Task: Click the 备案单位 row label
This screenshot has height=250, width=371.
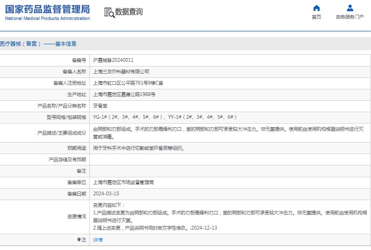Action: [x=76, y=183]
